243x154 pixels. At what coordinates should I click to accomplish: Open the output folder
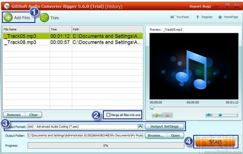[175, 136]
